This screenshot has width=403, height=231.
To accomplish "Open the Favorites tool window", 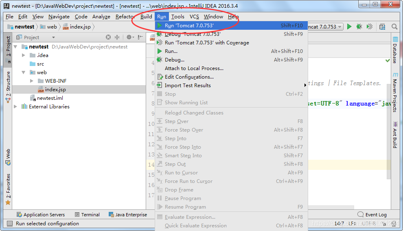I will [x=8, y=189].
